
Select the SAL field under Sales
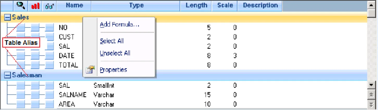click(x=64, y=46)
